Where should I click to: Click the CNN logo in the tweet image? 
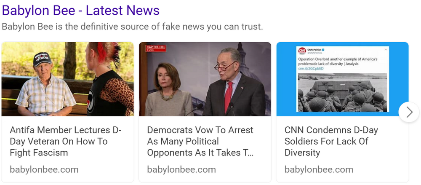point(302,51)
